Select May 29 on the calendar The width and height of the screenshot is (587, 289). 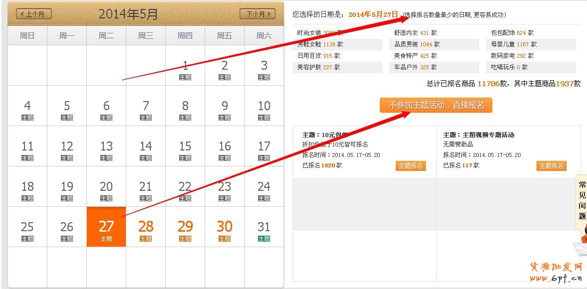point(185,228)
